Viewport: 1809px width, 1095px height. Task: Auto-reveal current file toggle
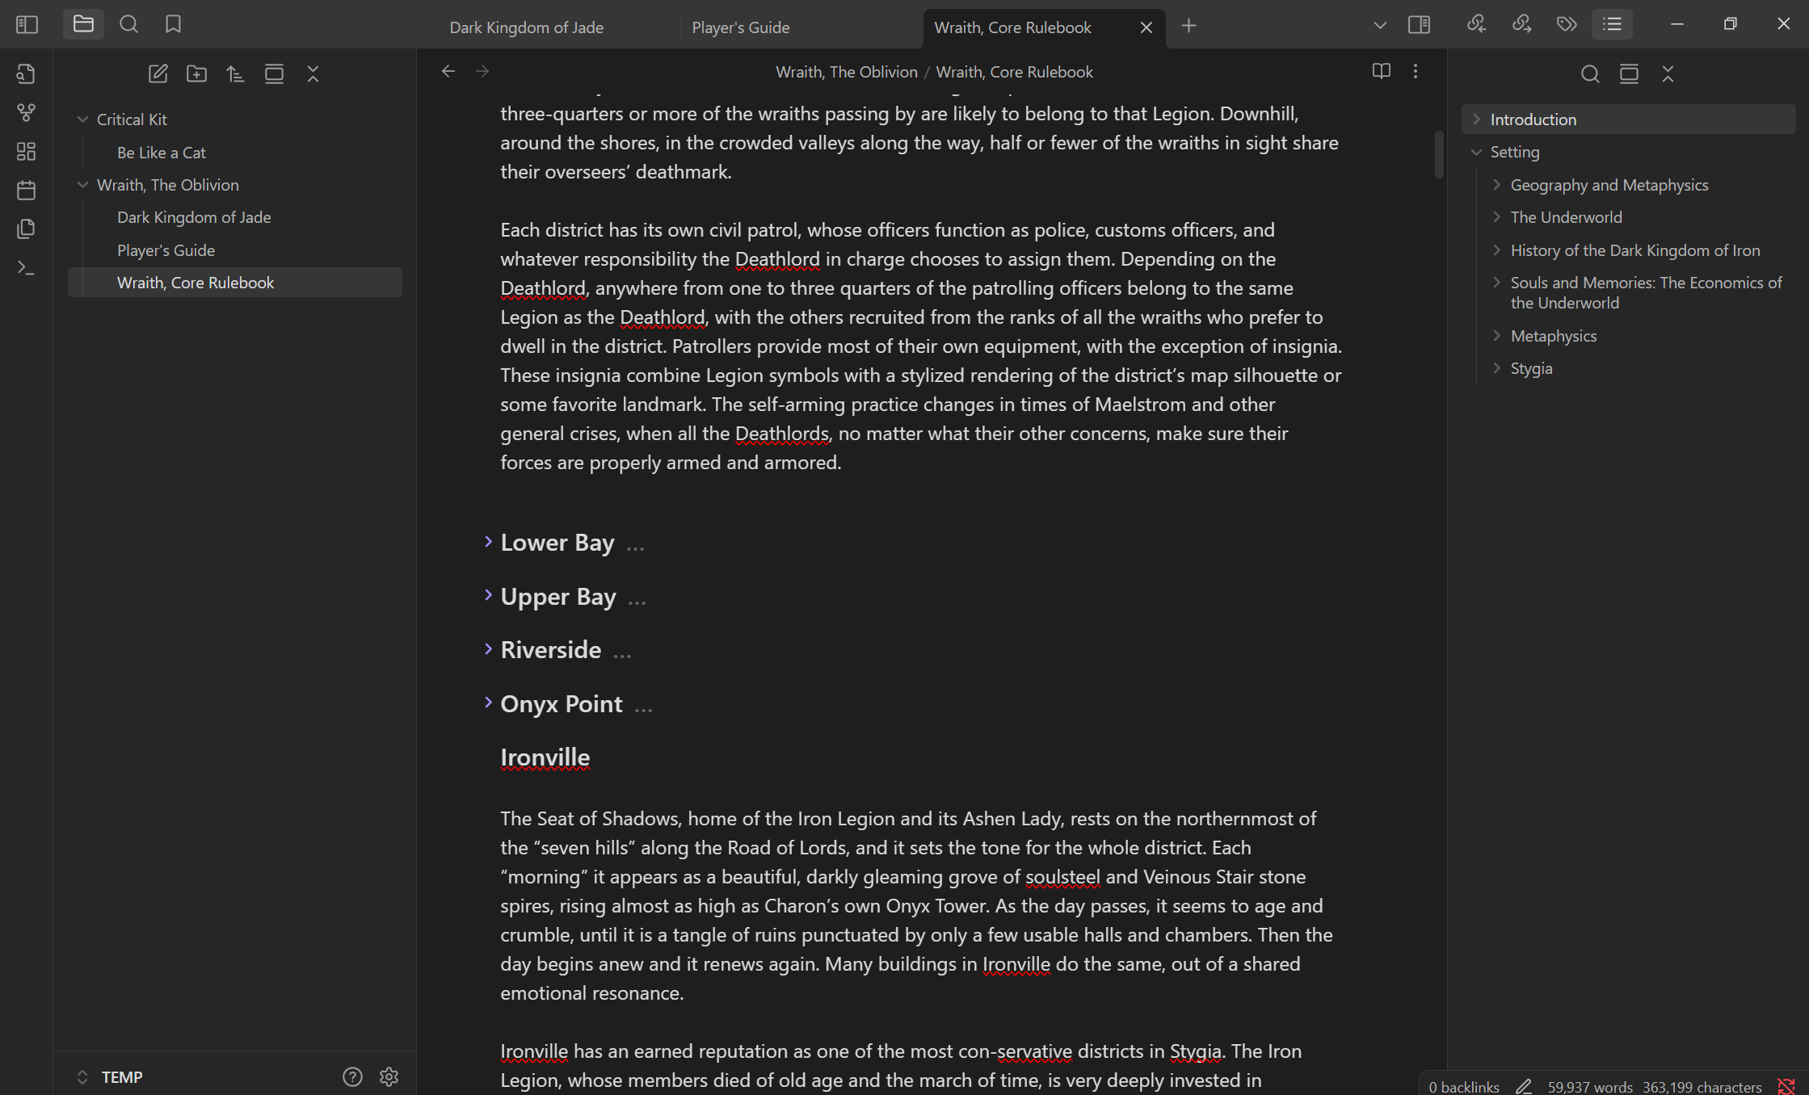pos(274,74)
